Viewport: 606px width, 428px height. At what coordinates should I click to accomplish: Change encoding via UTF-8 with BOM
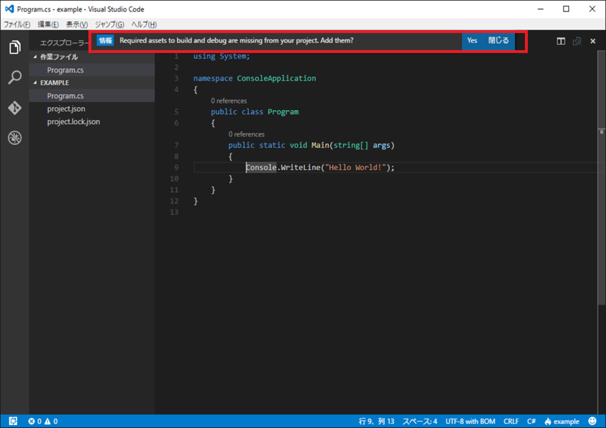pos(470,421)
